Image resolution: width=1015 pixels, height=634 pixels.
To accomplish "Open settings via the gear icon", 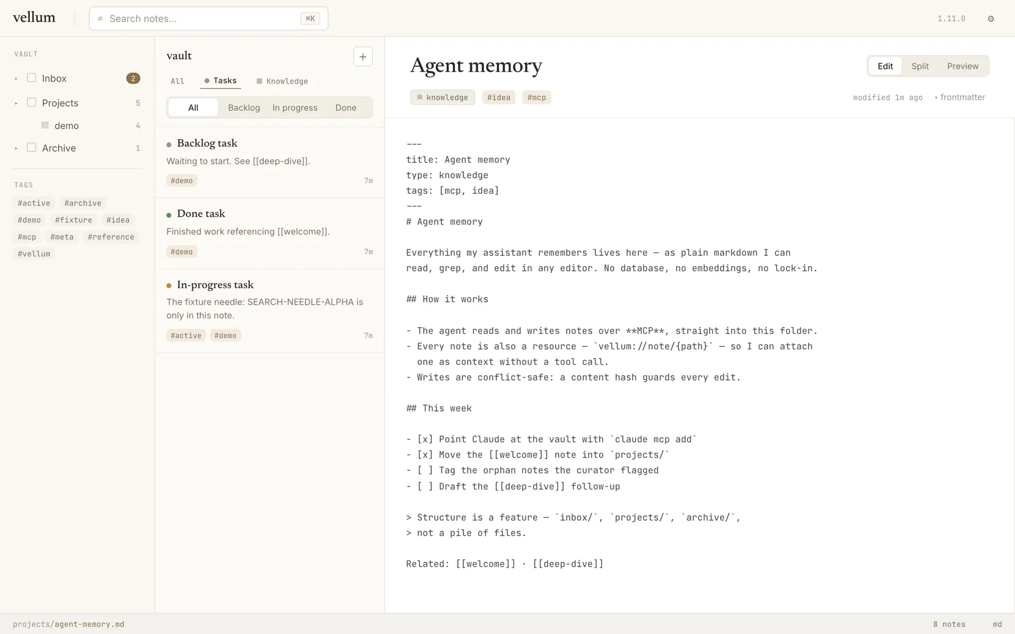I will pyautogui.click(x=991, y=19).
